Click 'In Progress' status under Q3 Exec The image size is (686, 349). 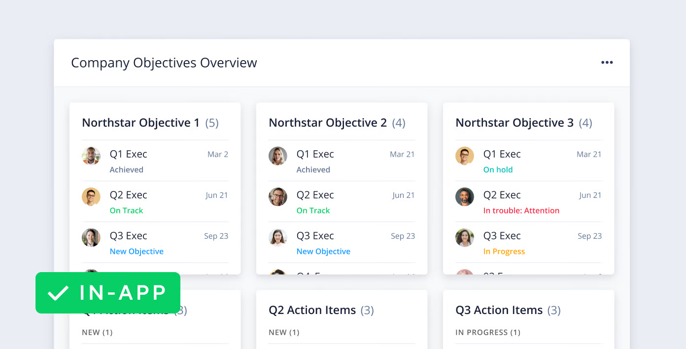(x=504, y=251)
